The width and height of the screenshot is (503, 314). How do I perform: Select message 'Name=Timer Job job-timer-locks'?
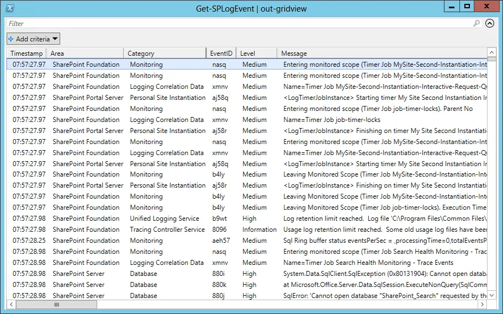click(x=332, y=120)
